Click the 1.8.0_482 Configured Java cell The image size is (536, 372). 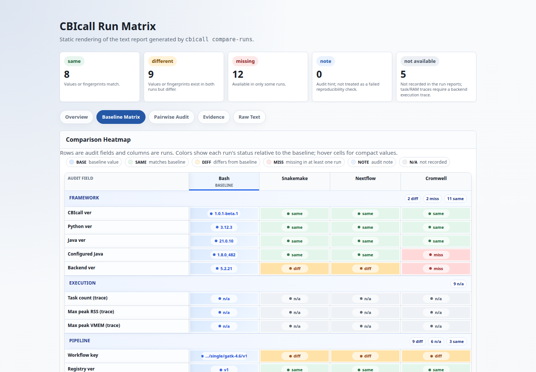224,255
